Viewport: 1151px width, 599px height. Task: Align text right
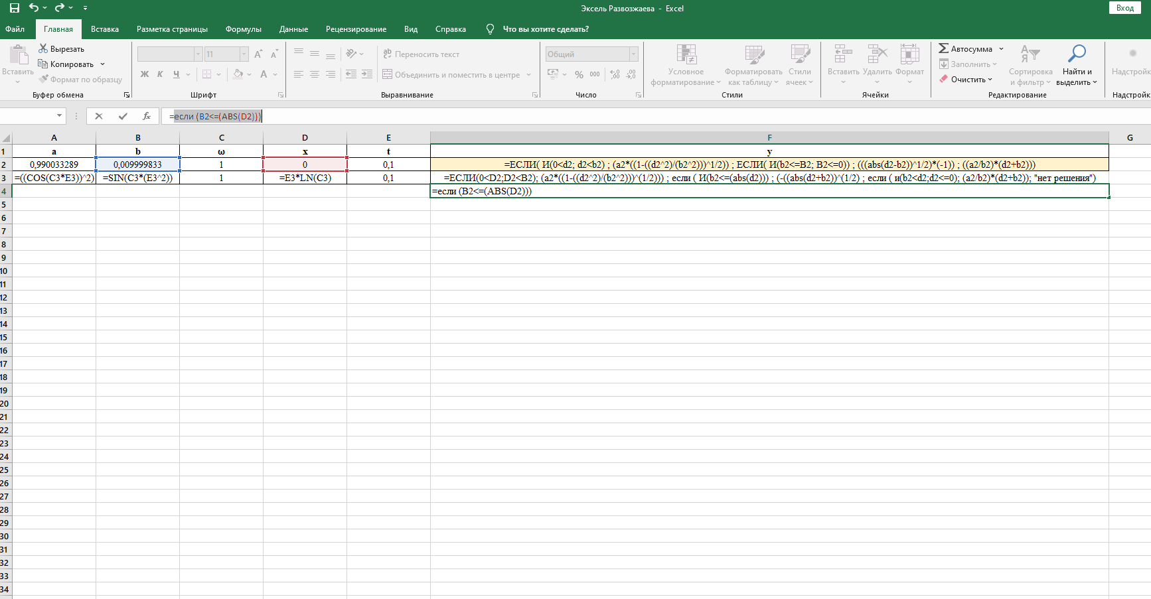tap(331, 74)
